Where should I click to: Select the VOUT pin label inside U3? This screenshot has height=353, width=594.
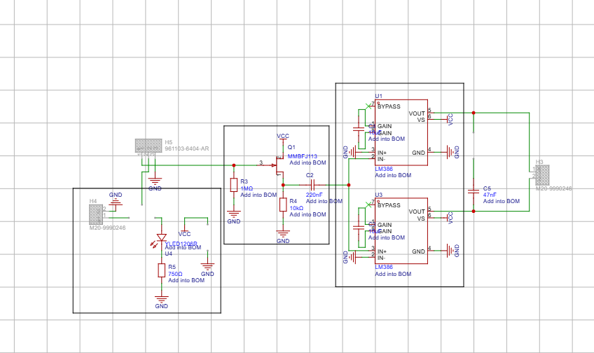tap(417, 212)
